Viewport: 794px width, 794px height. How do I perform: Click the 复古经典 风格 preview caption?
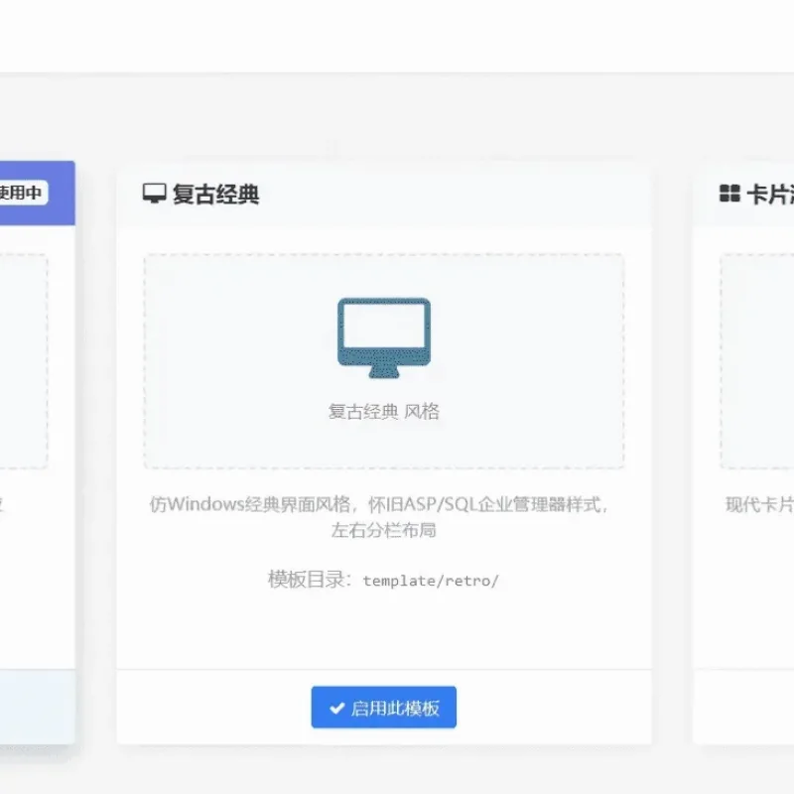384,412
